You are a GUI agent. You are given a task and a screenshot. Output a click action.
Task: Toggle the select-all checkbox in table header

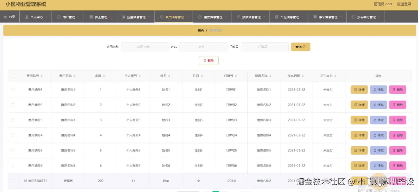pyautogui.click(x=13, y=76)
